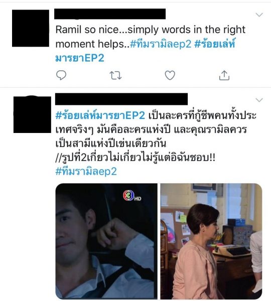Like the Ramil so nice tweet

coord(170,75)
